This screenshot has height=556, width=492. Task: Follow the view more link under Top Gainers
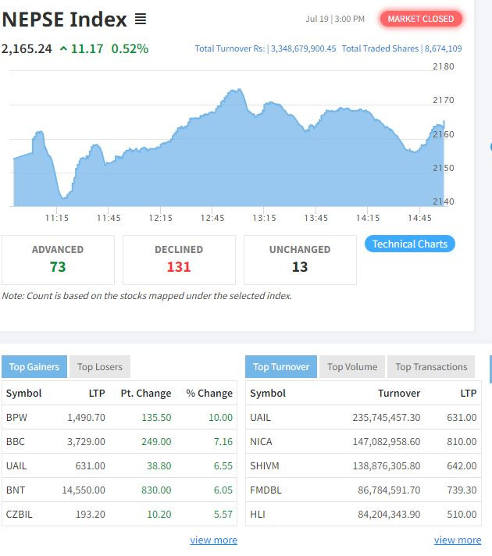(x=213, y=540)
